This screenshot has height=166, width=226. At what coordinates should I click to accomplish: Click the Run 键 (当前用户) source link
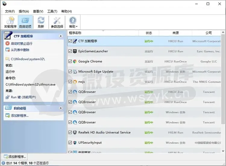tap(23, 97)
